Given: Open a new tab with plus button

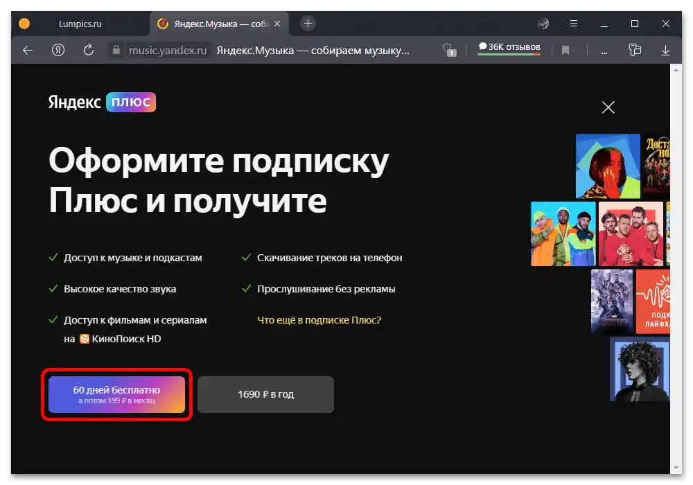Looking at the screenshot, I should point(308,24).
